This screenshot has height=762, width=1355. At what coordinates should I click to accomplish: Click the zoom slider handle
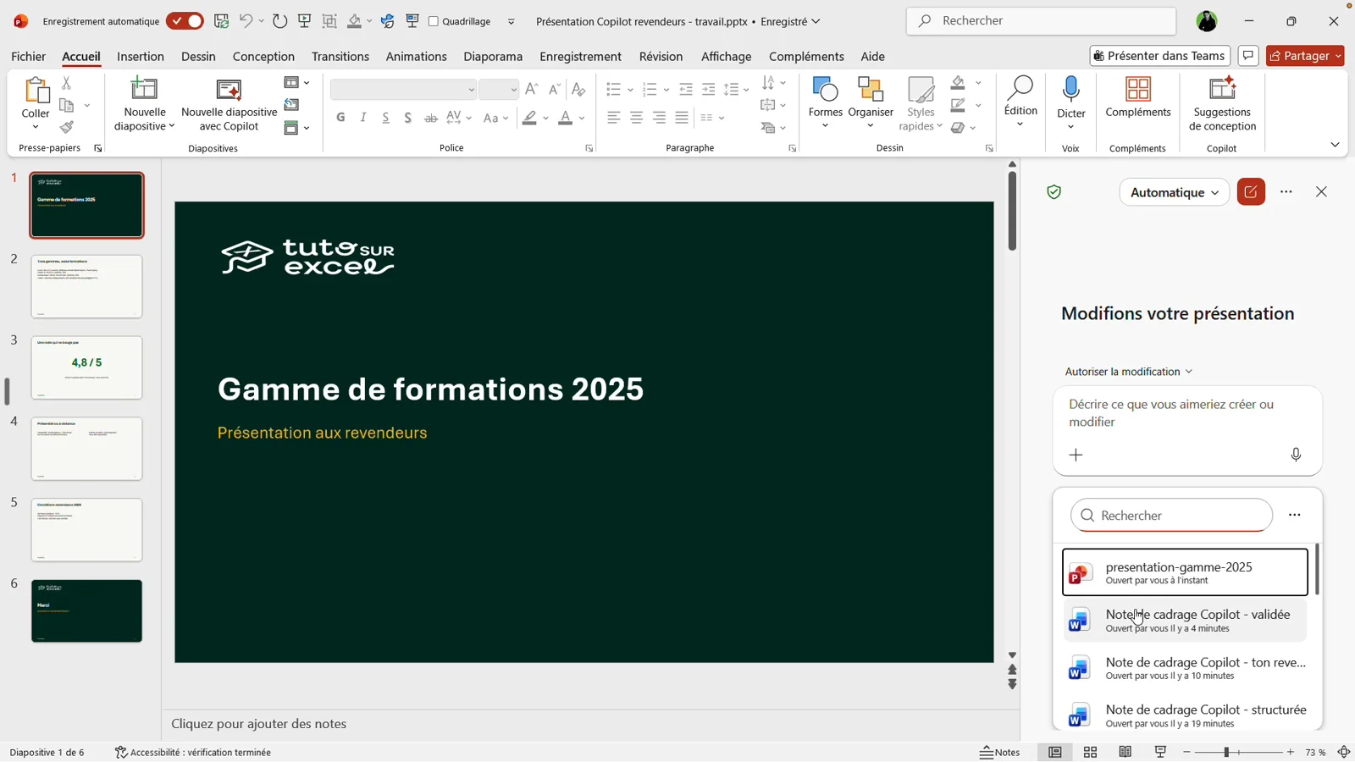tap(1225, 752)
